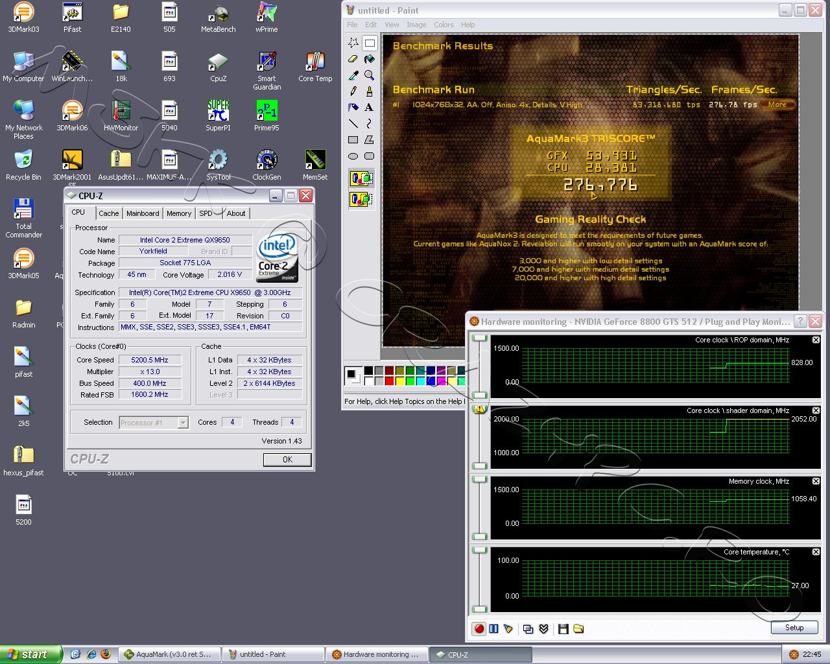Click the Intel Core 2 Extreme logo

(x=278, y=257)
